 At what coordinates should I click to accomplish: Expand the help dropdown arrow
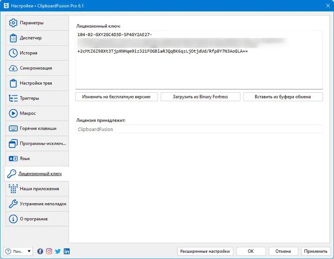coord(29,252)
